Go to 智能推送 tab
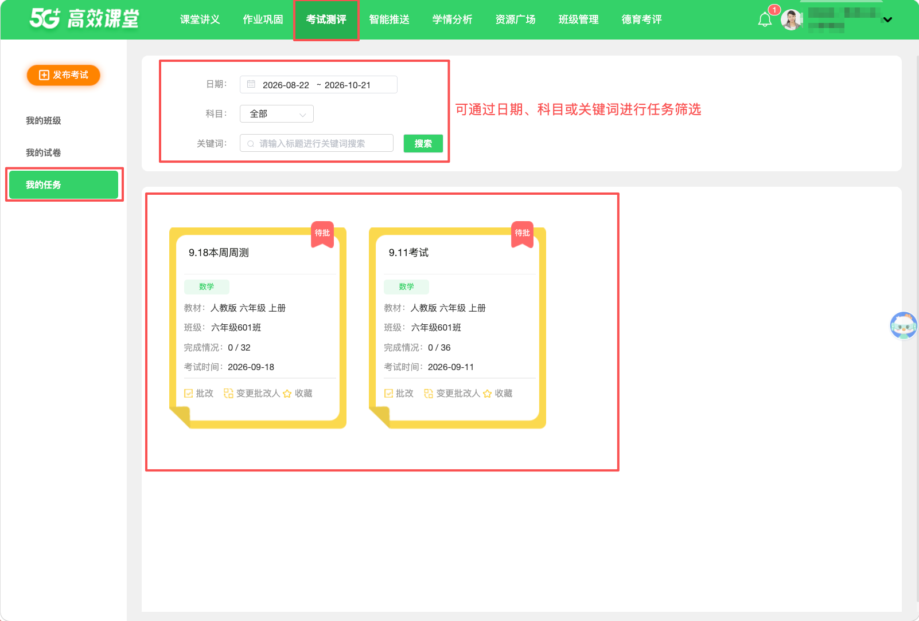This screenshot has width=919, height=621. (390, 19)
